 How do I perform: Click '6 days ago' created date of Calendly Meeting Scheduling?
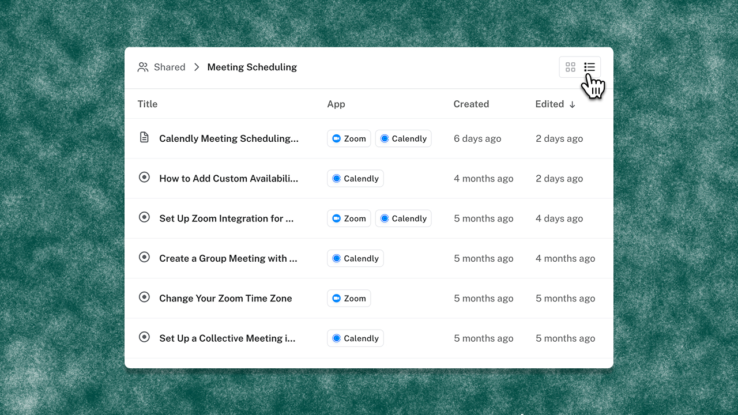click(477, 139)
